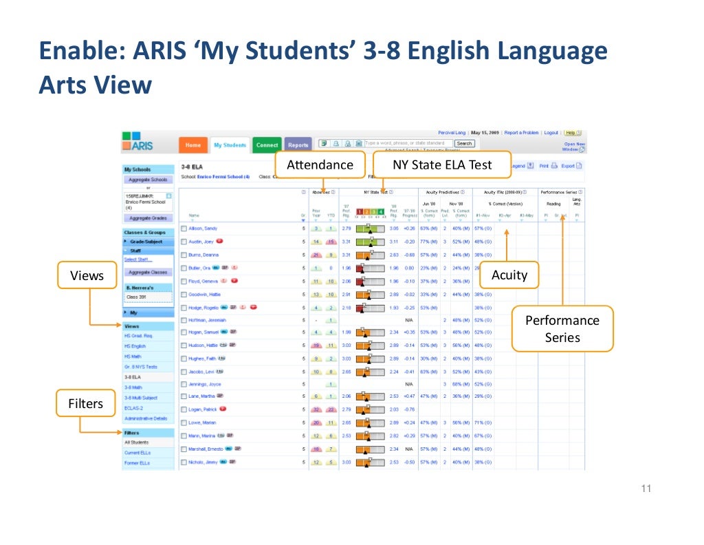
Task: Click the Aggregate Schools button
Action: pyautogui.click(x=148, y=180)
